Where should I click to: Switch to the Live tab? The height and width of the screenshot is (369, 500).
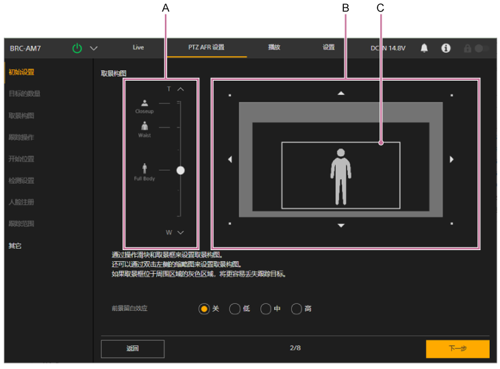tap(138, 48)
